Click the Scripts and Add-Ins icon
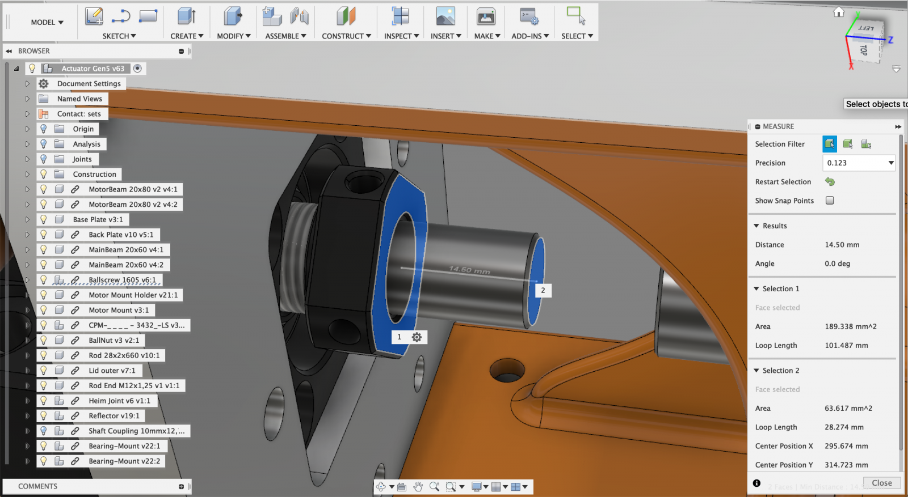The width and height of the screenshot is (908, 497). pos(529,16)
